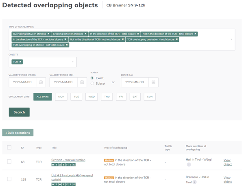This screenshot has height=187, width=246.
Task: Tick the select-all checkbox in table header
Action: coord(9,147)
